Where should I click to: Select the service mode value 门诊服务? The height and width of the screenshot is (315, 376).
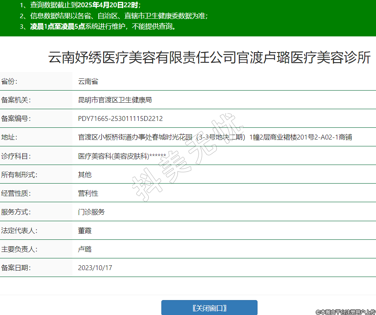click(91, 212)
